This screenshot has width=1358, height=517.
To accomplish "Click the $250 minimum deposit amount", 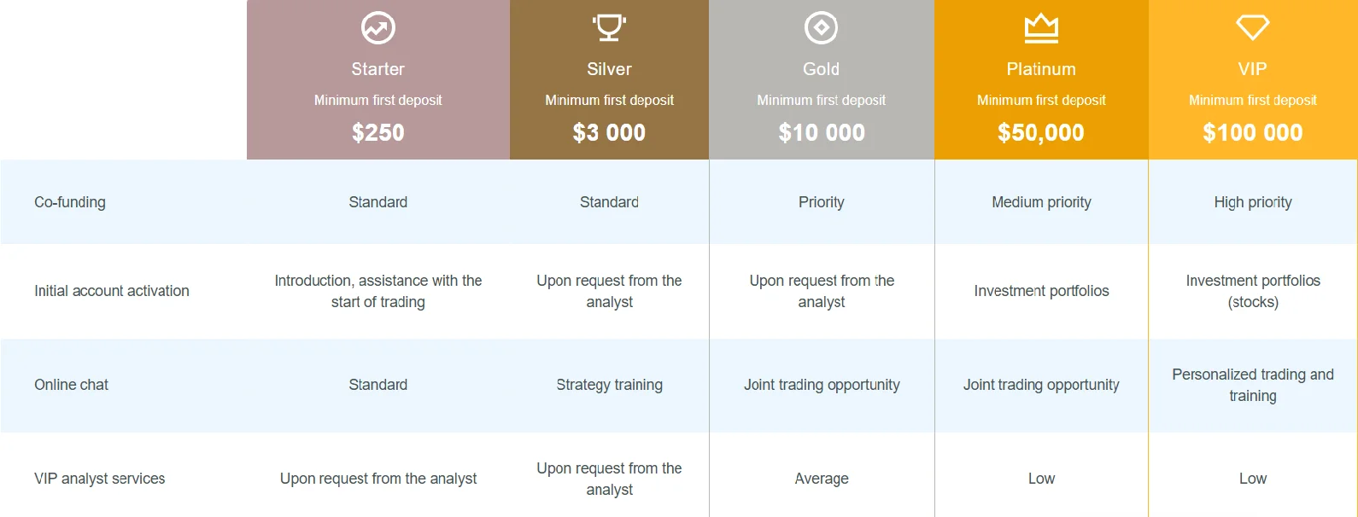I will 378,132.
